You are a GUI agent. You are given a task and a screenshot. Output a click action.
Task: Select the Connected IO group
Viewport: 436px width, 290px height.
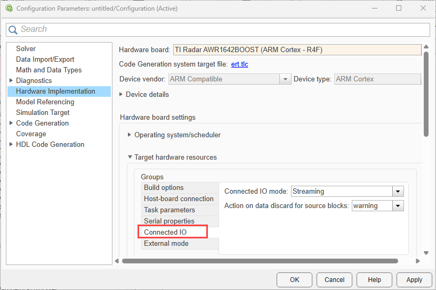(x=180, y=233)
